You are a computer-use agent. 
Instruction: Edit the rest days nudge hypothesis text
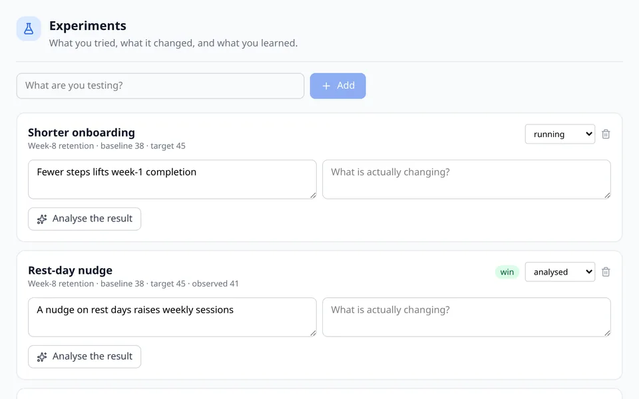[172, 317]
